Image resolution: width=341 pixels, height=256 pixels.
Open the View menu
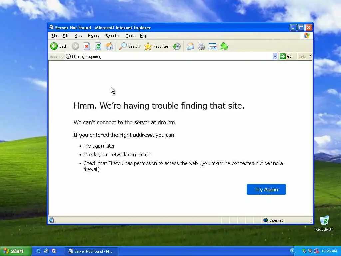click(x=78, y=36)
